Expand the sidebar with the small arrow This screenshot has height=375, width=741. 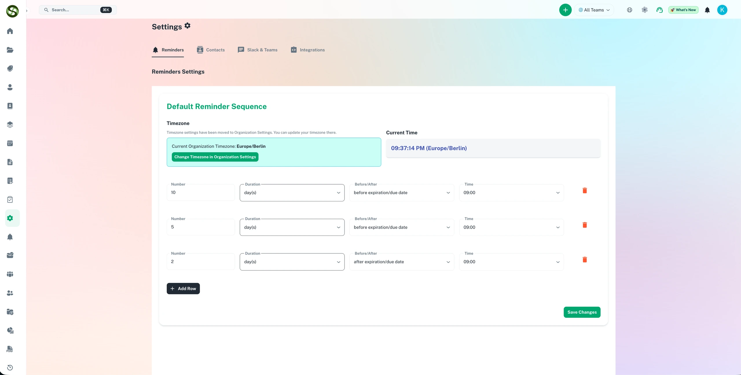pos(27,11)
